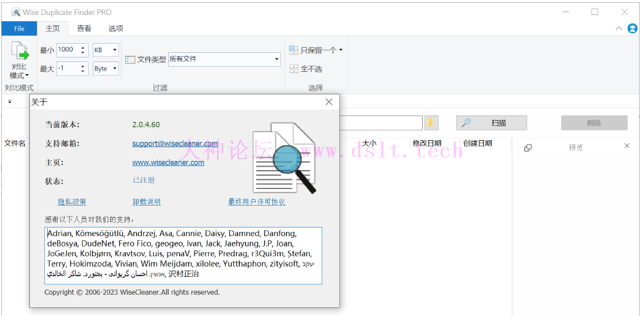Click the yellow folder browse icon
Viewport: 642px width, 316px height.
click(430, 122)
